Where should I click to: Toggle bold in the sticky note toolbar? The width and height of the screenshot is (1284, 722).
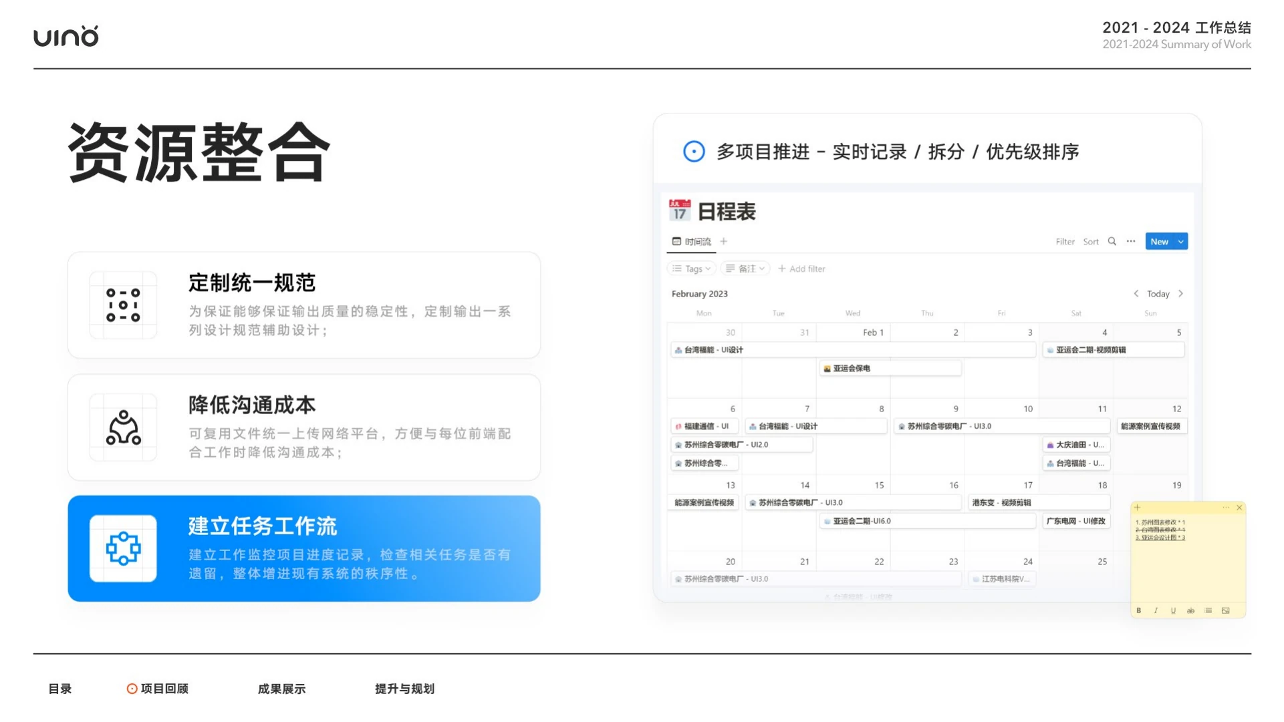point(1139,610)
